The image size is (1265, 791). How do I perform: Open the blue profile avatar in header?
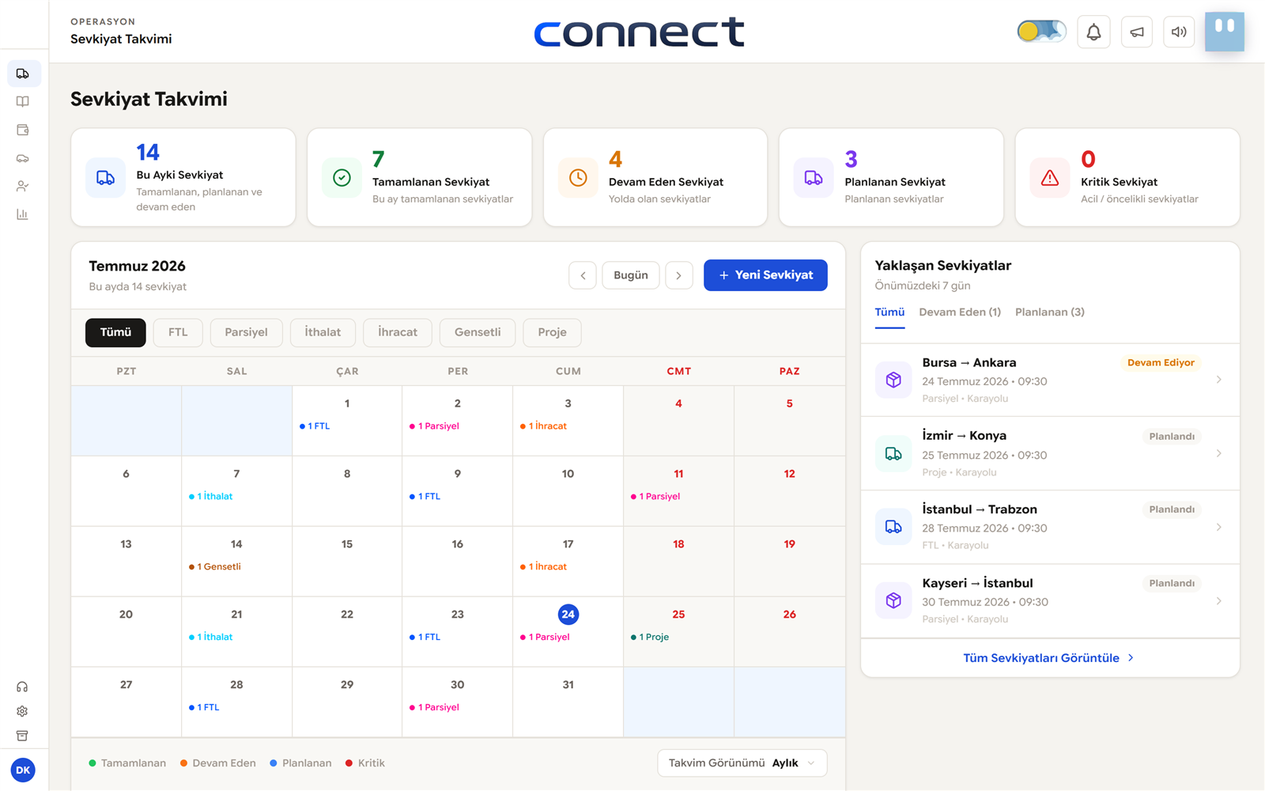pyautogui.click(x=1225, y=32)
